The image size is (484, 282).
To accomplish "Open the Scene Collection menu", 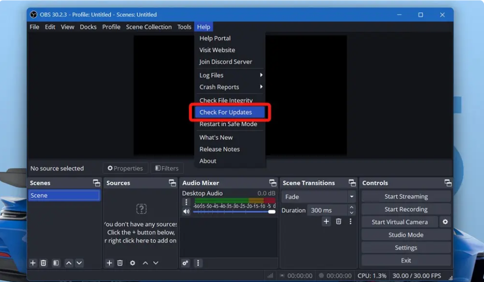I will 148,27.
